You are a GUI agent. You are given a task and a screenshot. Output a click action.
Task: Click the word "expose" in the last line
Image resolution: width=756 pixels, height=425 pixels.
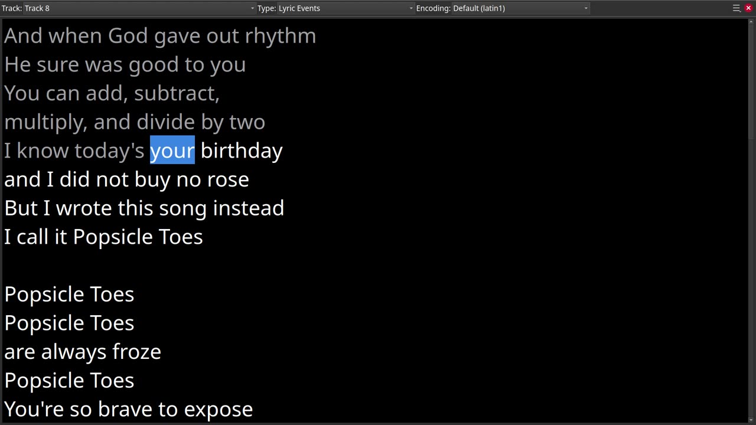click(x=218, y=410)
